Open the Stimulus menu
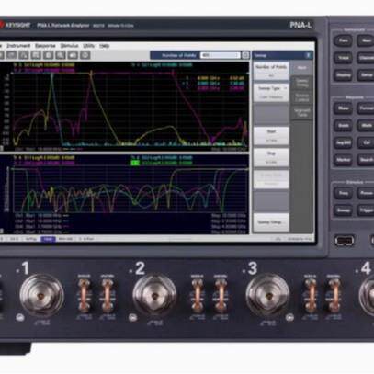Screen dimensions: 374x374 [x=69, y=46]
